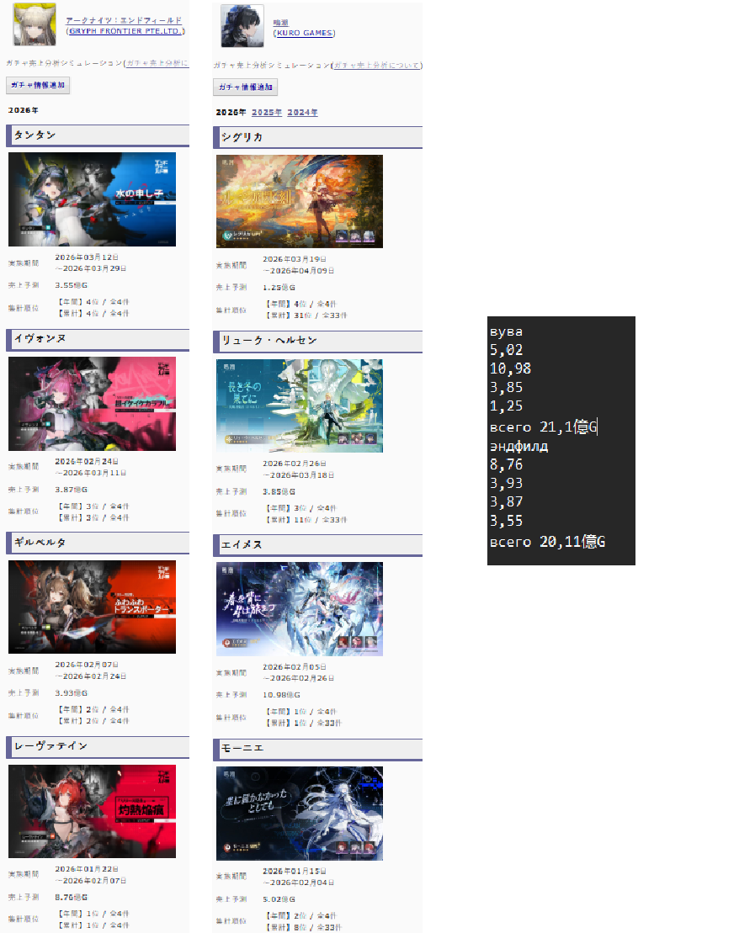Open the Arknights Endfield game icon
Image resolution: width=755 pixels, height=933 pixels.
(x=35, y=24)
